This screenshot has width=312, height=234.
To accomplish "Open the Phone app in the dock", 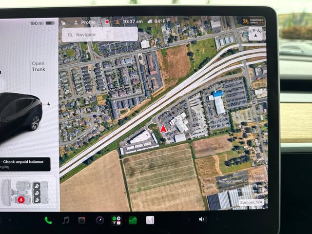I will pos(48,220).
